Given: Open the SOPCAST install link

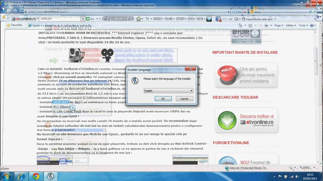Looking at the screenshot, I should 61,102.
